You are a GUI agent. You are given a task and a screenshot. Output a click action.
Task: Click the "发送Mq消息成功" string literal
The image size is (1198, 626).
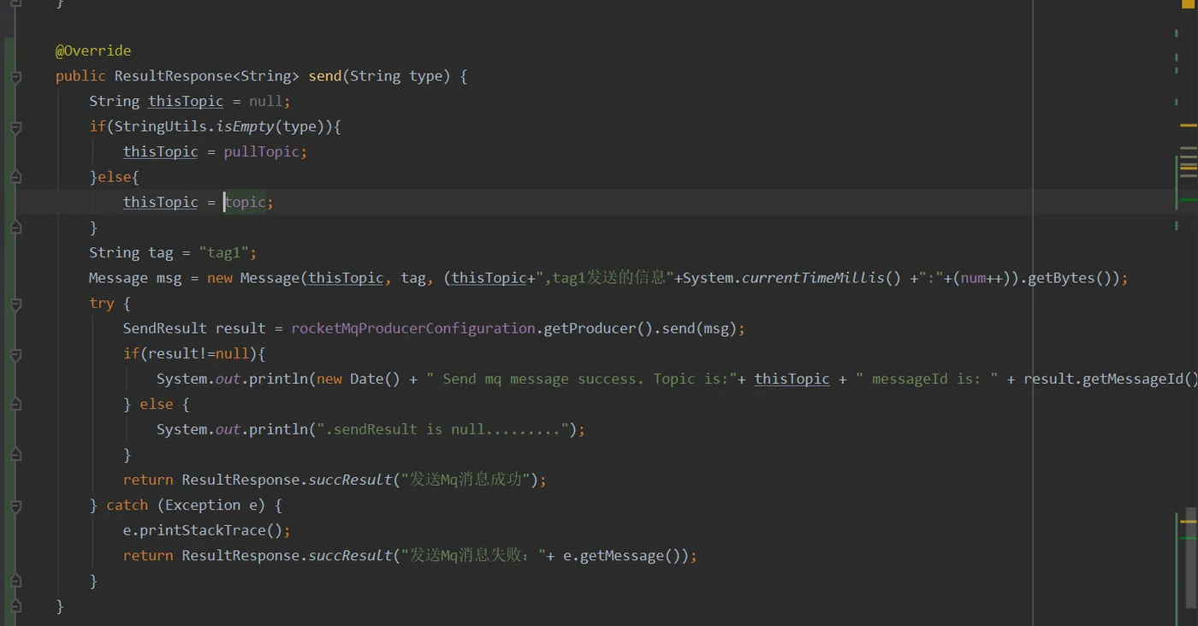click(464, 480)
